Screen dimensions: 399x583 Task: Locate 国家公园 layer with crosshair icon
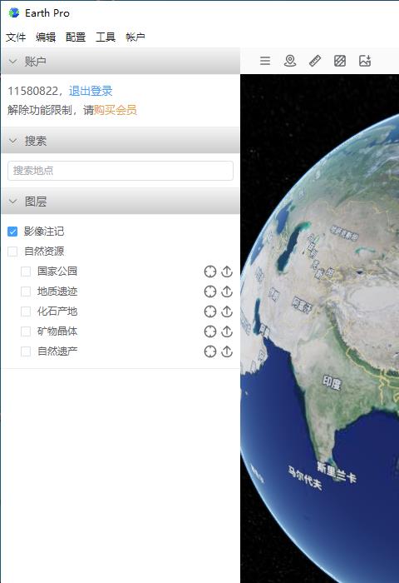click(x=210, y=272)
